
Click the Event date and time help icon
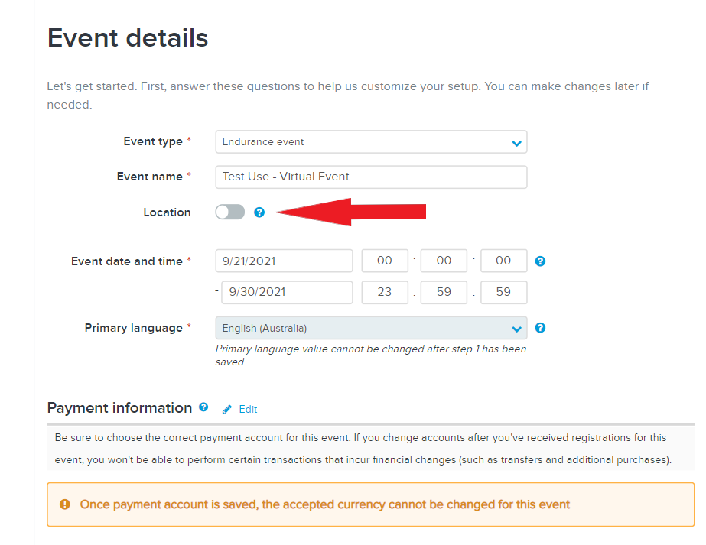coord(540,261)
